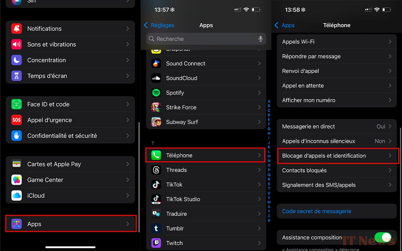Expand Messagerie en direct chevron
Screen dimensions: 402x251
(x=390, y=127)
